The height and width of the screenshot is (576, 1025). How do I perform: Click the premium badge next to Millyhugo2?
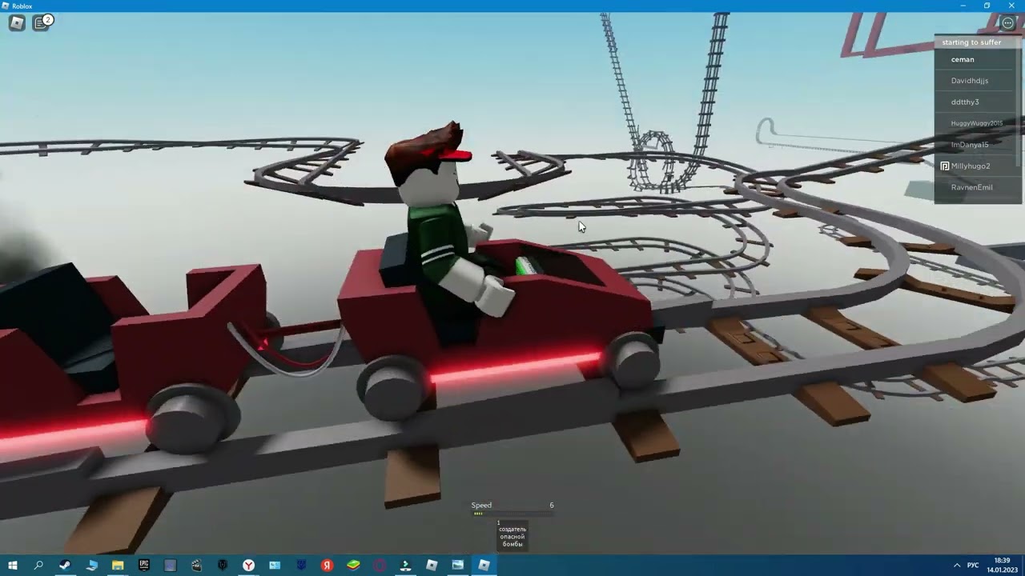(x=945, y=166)
